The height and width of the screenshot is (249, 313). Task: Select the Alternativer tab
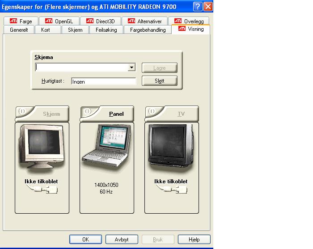(144, 21)
